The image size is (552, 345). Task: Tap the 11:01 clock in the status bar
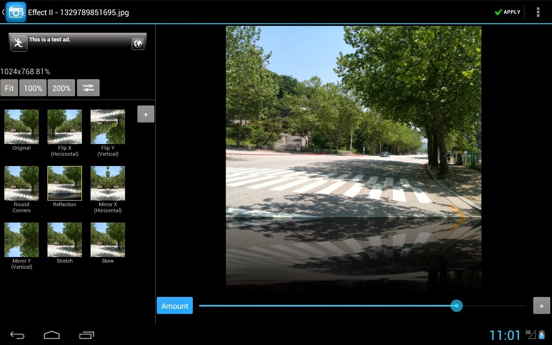click(505, 335)
